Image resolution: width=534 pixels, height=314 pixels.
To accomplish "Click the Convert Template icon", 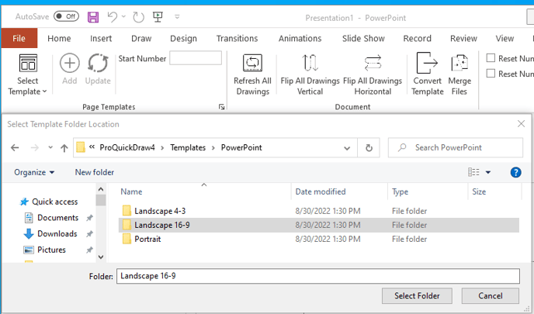I will pos(427,74).
